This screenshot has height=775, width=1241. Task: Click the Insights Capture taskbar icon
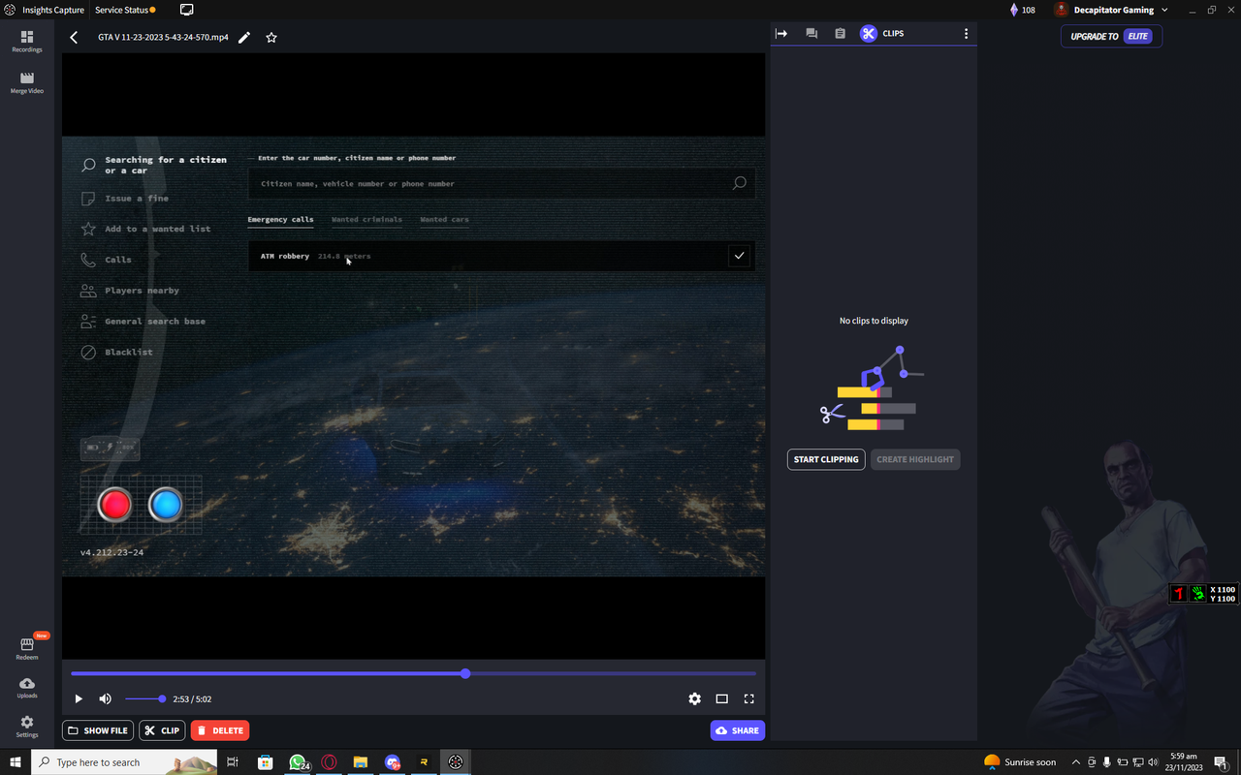pyautogui.click(x=455, y=762)
